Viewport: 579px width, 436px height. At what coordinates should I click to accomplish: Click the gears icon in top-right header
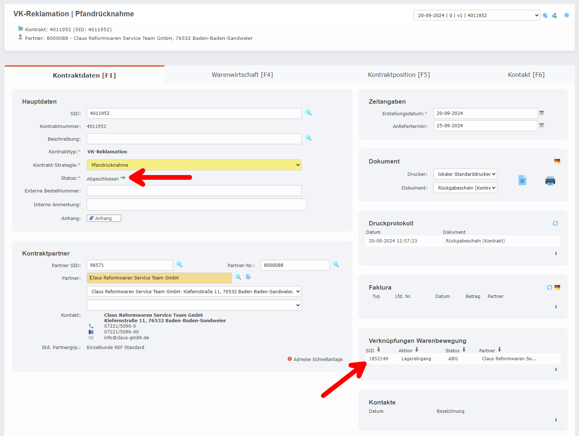[x=554, y=15]
